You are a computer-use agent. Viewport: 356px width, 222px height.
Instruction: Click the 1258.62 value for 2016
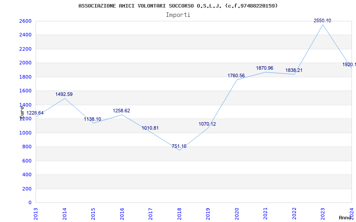click(x=121, y=111)
